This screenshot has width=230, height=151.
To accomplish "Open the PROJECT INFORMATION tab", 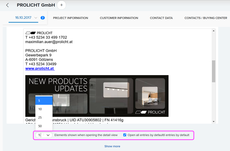I will tap(71, 18).
